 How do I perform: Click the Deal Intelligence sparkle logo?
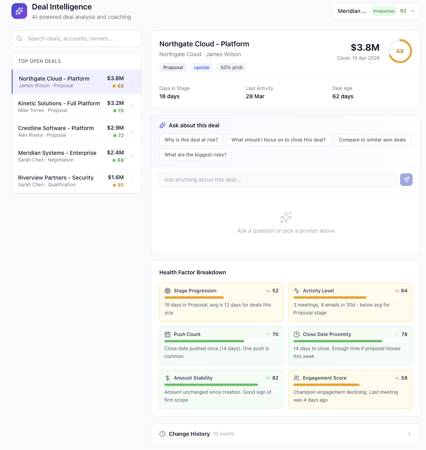tap(19, 11)
